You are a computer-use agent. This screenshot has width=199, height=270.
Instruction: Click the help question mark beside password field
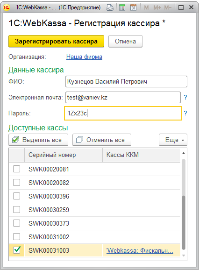click(185, 113)
